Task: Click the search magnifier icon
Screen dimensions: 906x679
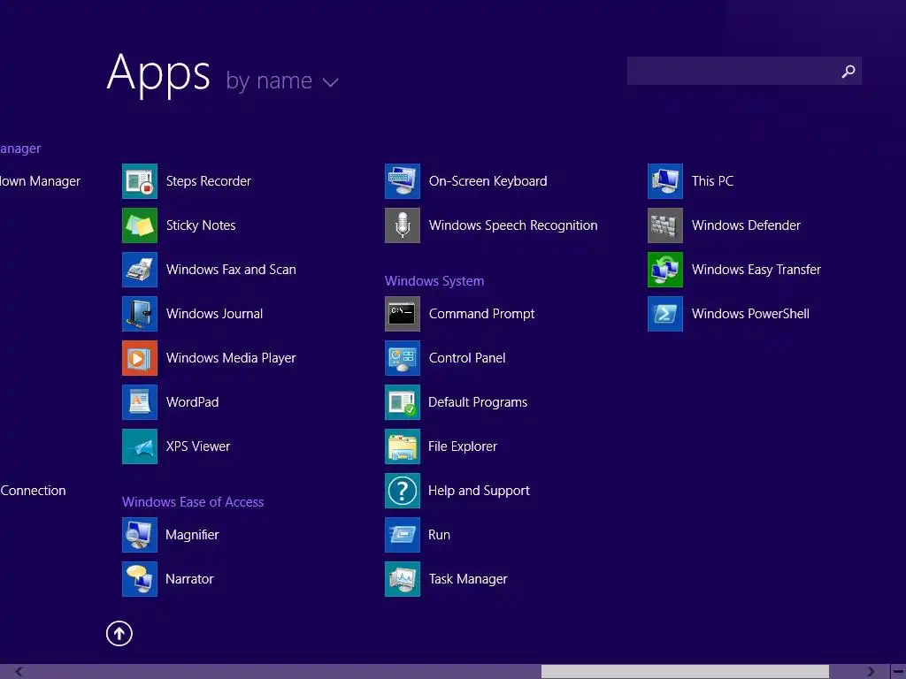Action: 848,71
